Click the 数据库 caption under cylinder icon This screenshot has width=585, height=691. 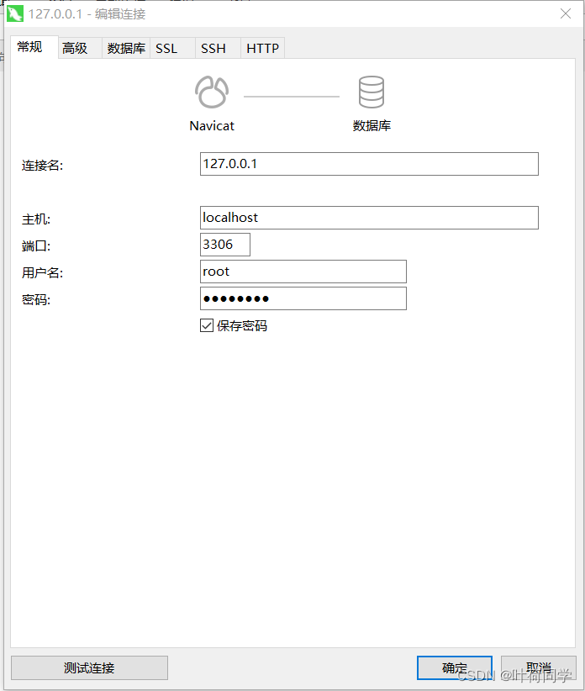tap(372, 126)
